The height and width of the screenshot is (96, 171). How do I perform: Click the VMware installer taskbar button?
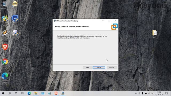click(x=63, y=93)
